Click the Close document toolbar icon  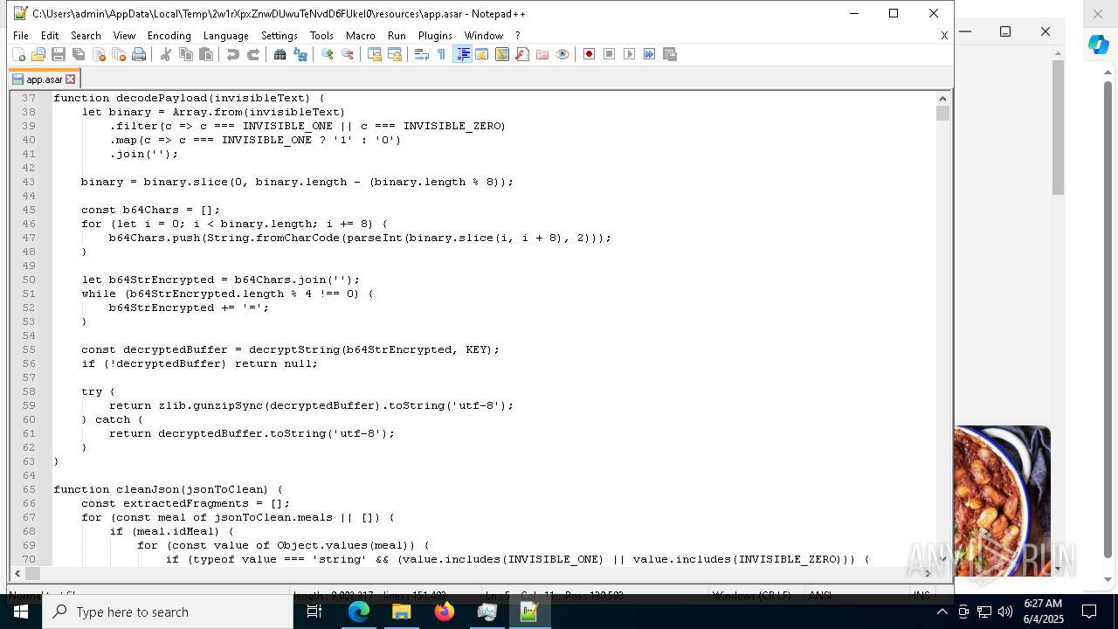(99, 54)
